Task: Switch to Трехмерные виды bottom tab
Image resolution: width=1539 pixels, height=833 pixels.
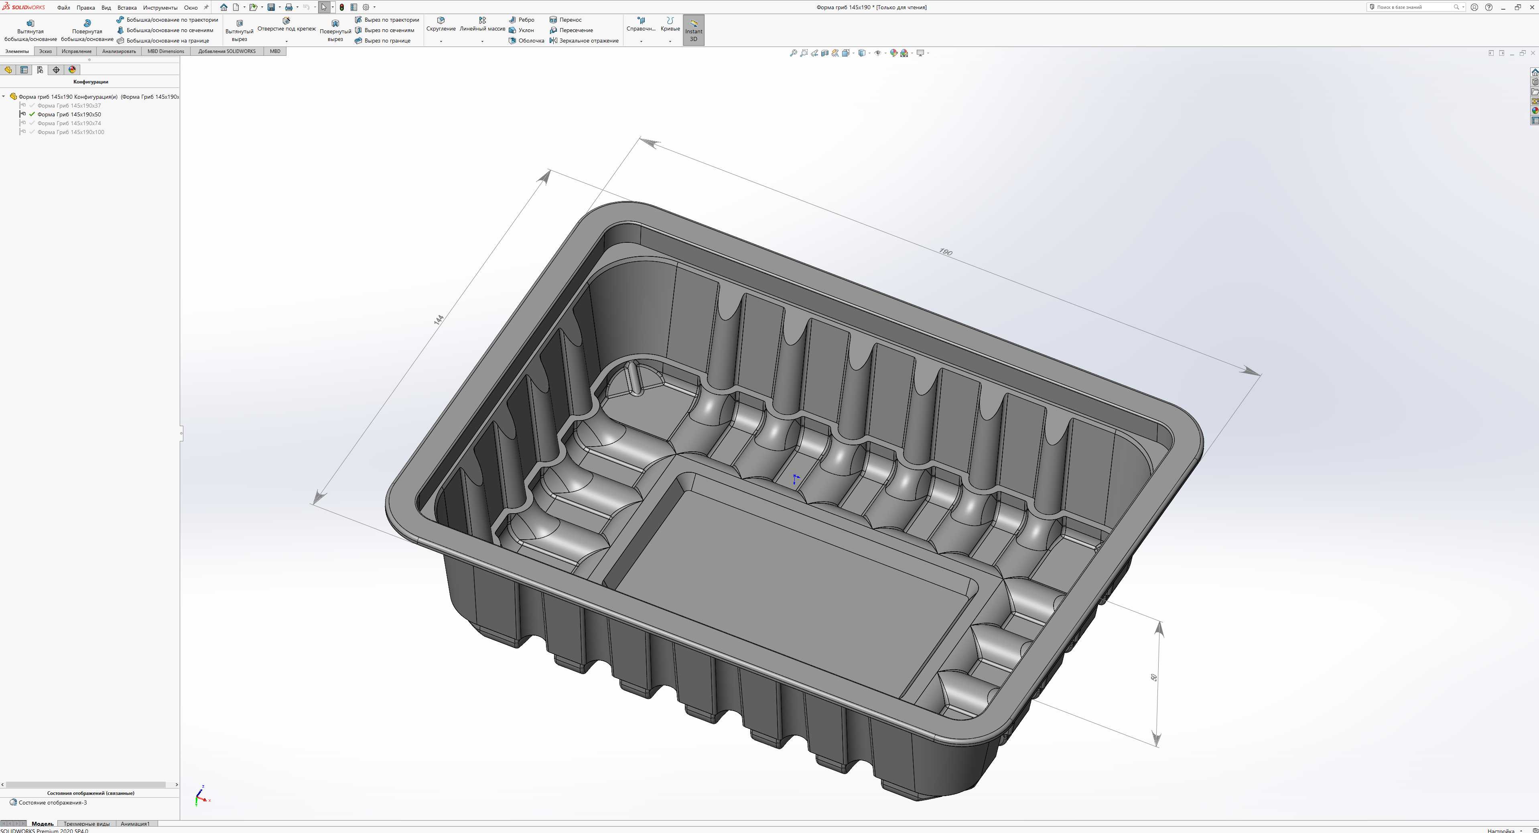Action: point(87,824)
